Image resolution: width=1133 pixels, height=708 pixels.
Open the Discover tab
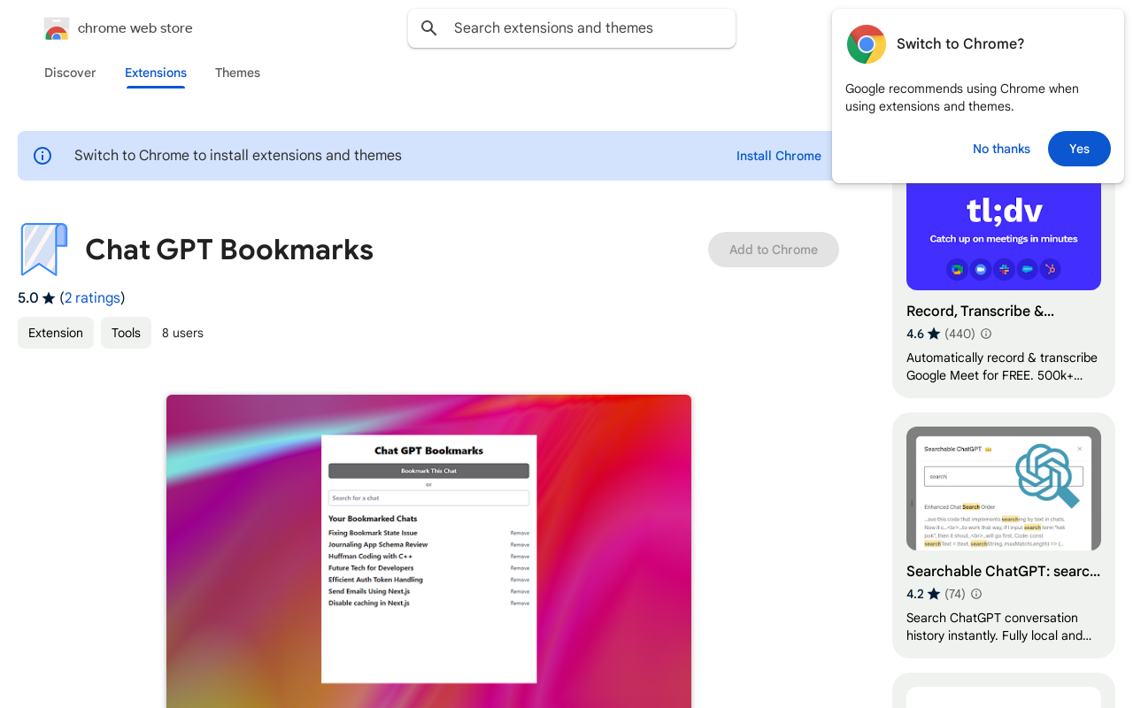70,73
